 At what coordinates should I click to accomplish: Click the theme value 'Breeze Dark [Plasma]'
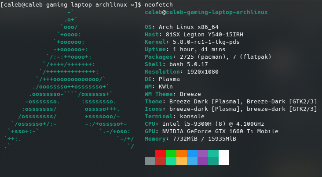click(205, 102)
